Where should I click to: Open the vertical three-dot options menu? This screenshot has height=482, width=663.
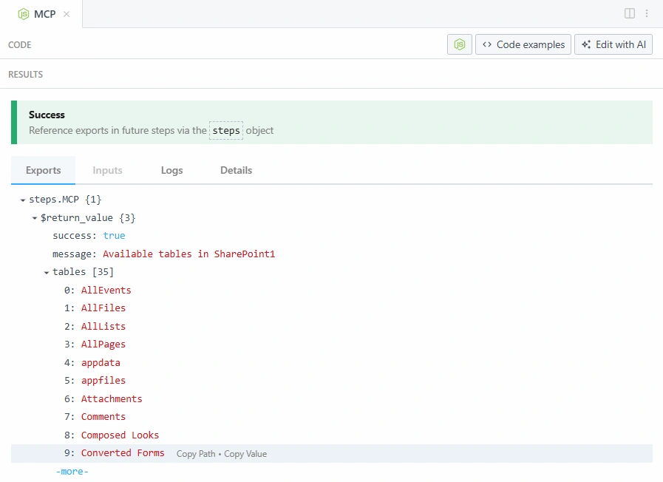[x=647, y=13]
